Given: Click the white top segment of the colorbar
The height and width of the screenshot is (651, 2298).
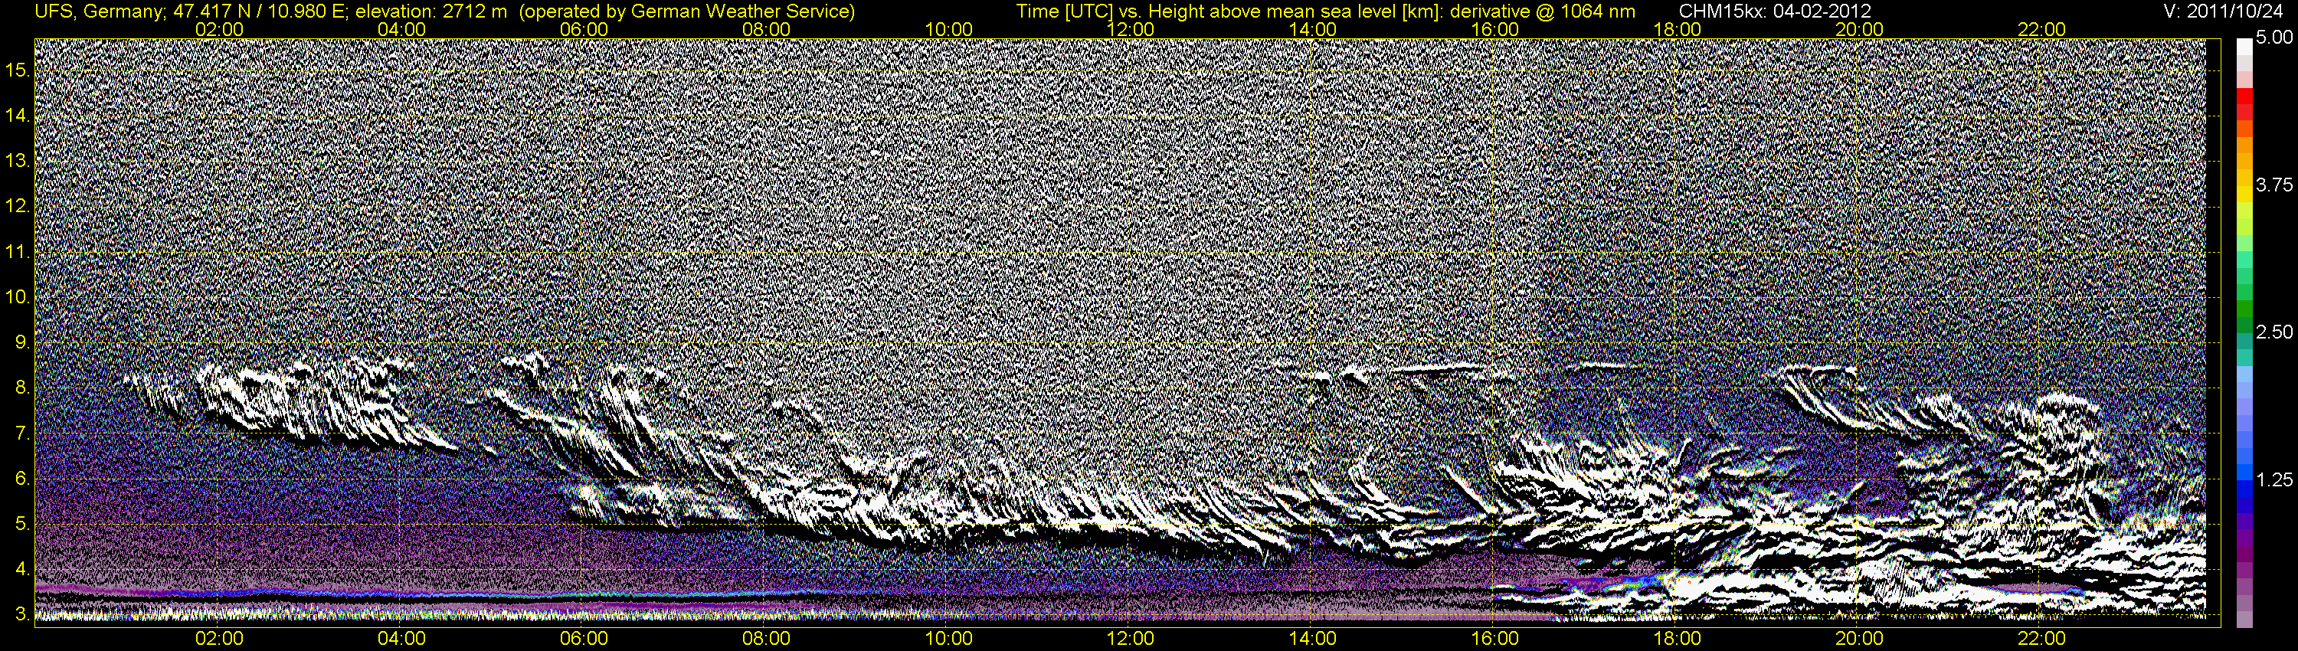Looking at the screenshot, I should [x=2244, y=47].
